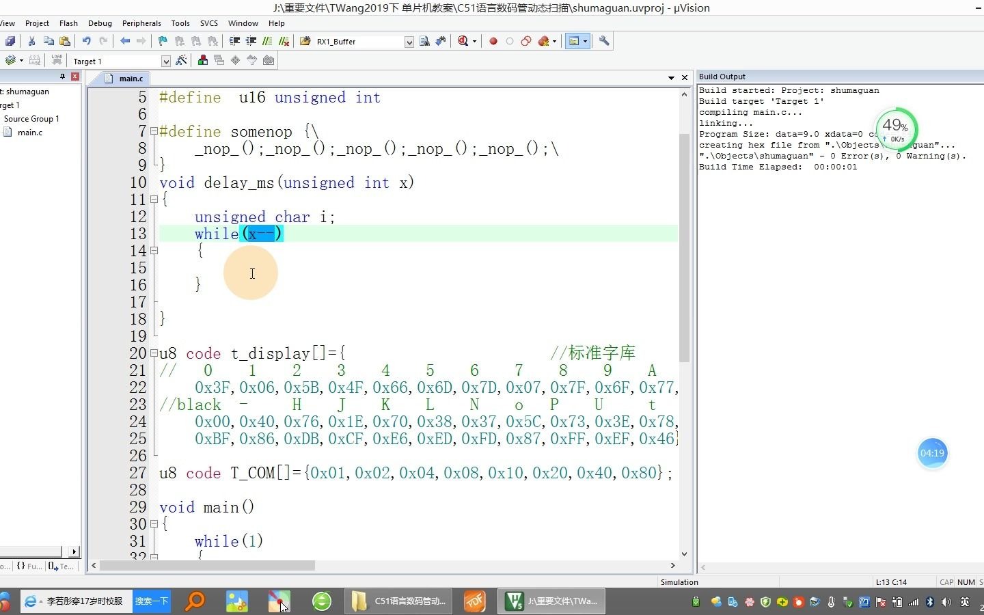Click the Paste clipboard icon

click(65, 41)
